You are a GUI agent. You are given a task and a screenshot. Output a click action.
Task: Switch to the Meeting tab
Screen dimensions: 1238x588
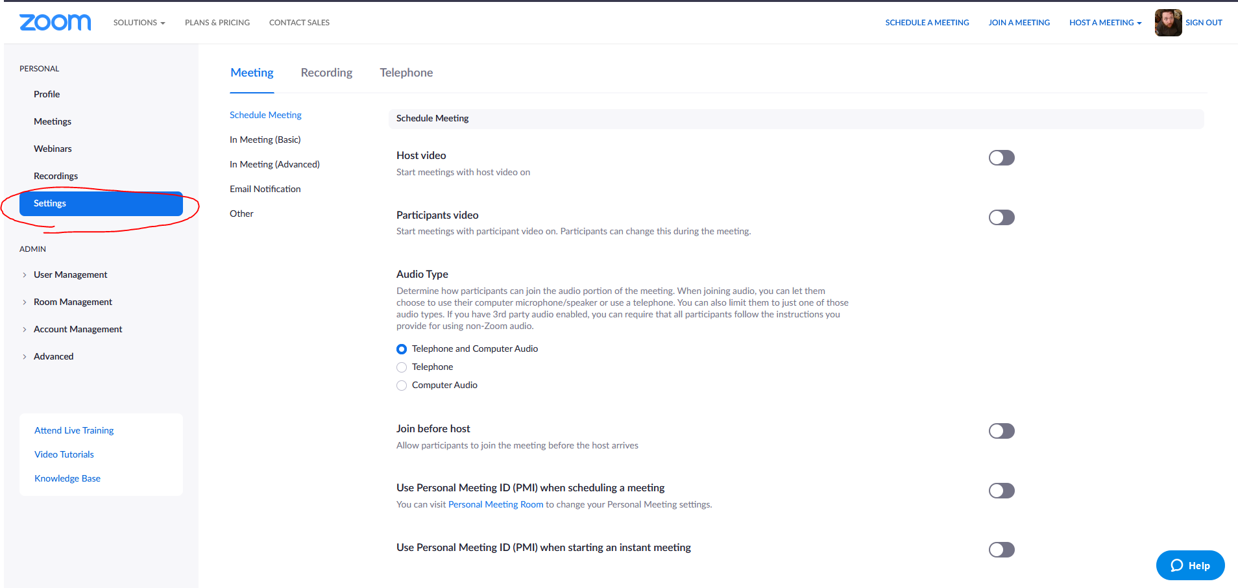[x=252, y=73]
